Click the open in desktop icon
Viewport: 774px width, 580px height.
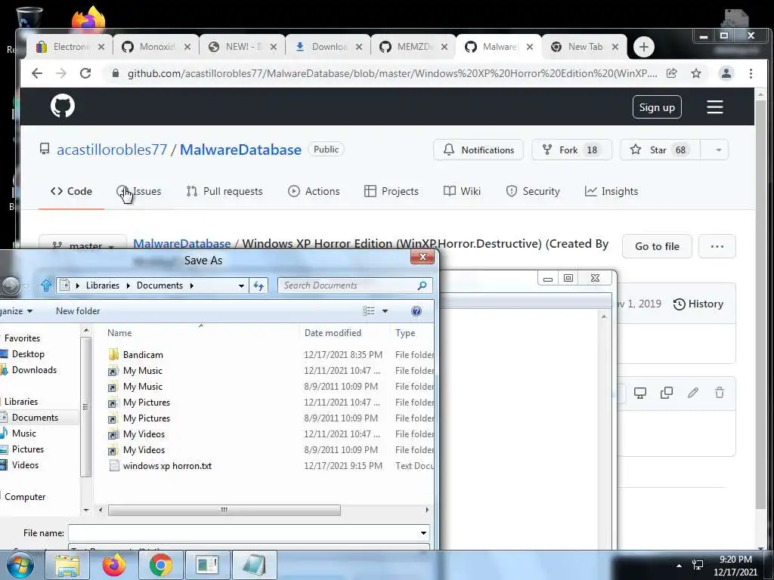640,393
